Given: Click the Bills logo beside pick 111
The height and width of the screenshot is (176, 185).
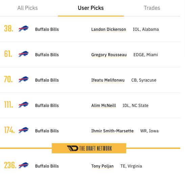Looking at the screenshot, I should click(x=23, y=105).
